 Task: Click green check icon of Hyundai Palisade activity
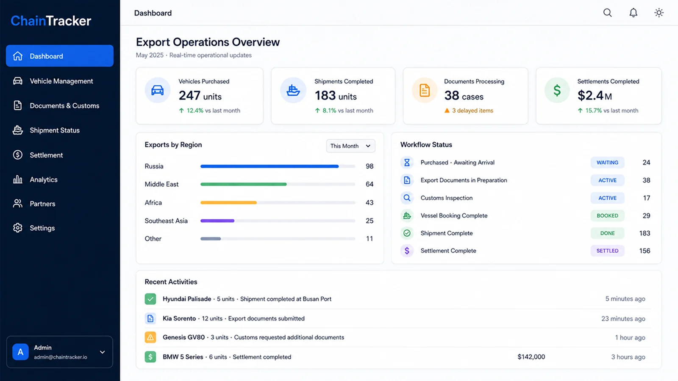(x=150, y=299)
